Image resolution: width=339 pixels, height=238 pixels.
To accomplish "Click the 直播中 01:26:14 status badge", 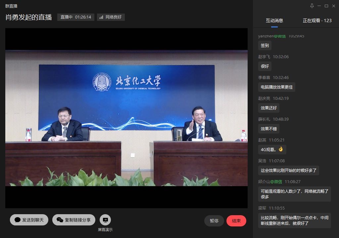I will point(76,17).
